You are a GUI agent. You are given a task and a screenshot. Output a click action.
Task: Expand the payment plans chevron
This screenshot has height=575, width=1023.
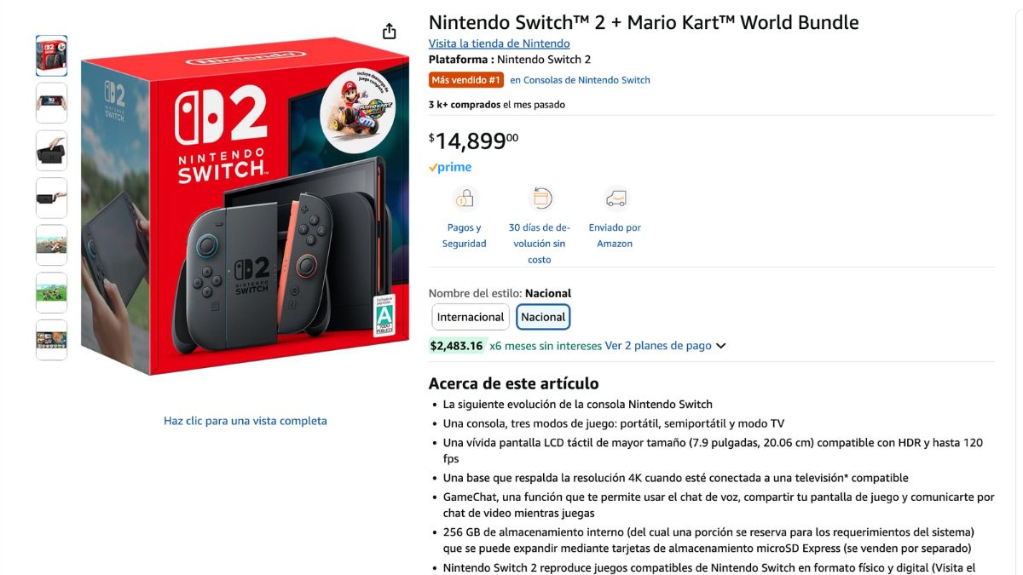click(721, 346)
